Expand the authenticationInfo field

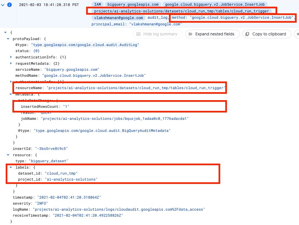click(x=11, y=57)
